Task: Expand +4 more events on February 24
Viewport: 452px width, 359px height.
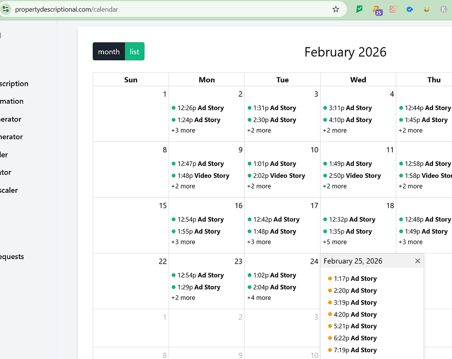Action: 259,298
